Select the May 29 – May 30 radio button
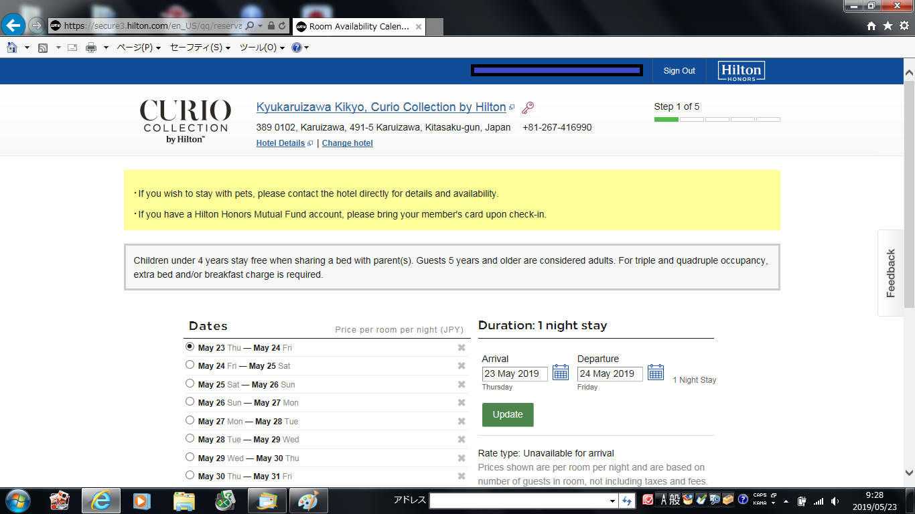The height and width of the screenshot is (514, 915). [190, 457]
